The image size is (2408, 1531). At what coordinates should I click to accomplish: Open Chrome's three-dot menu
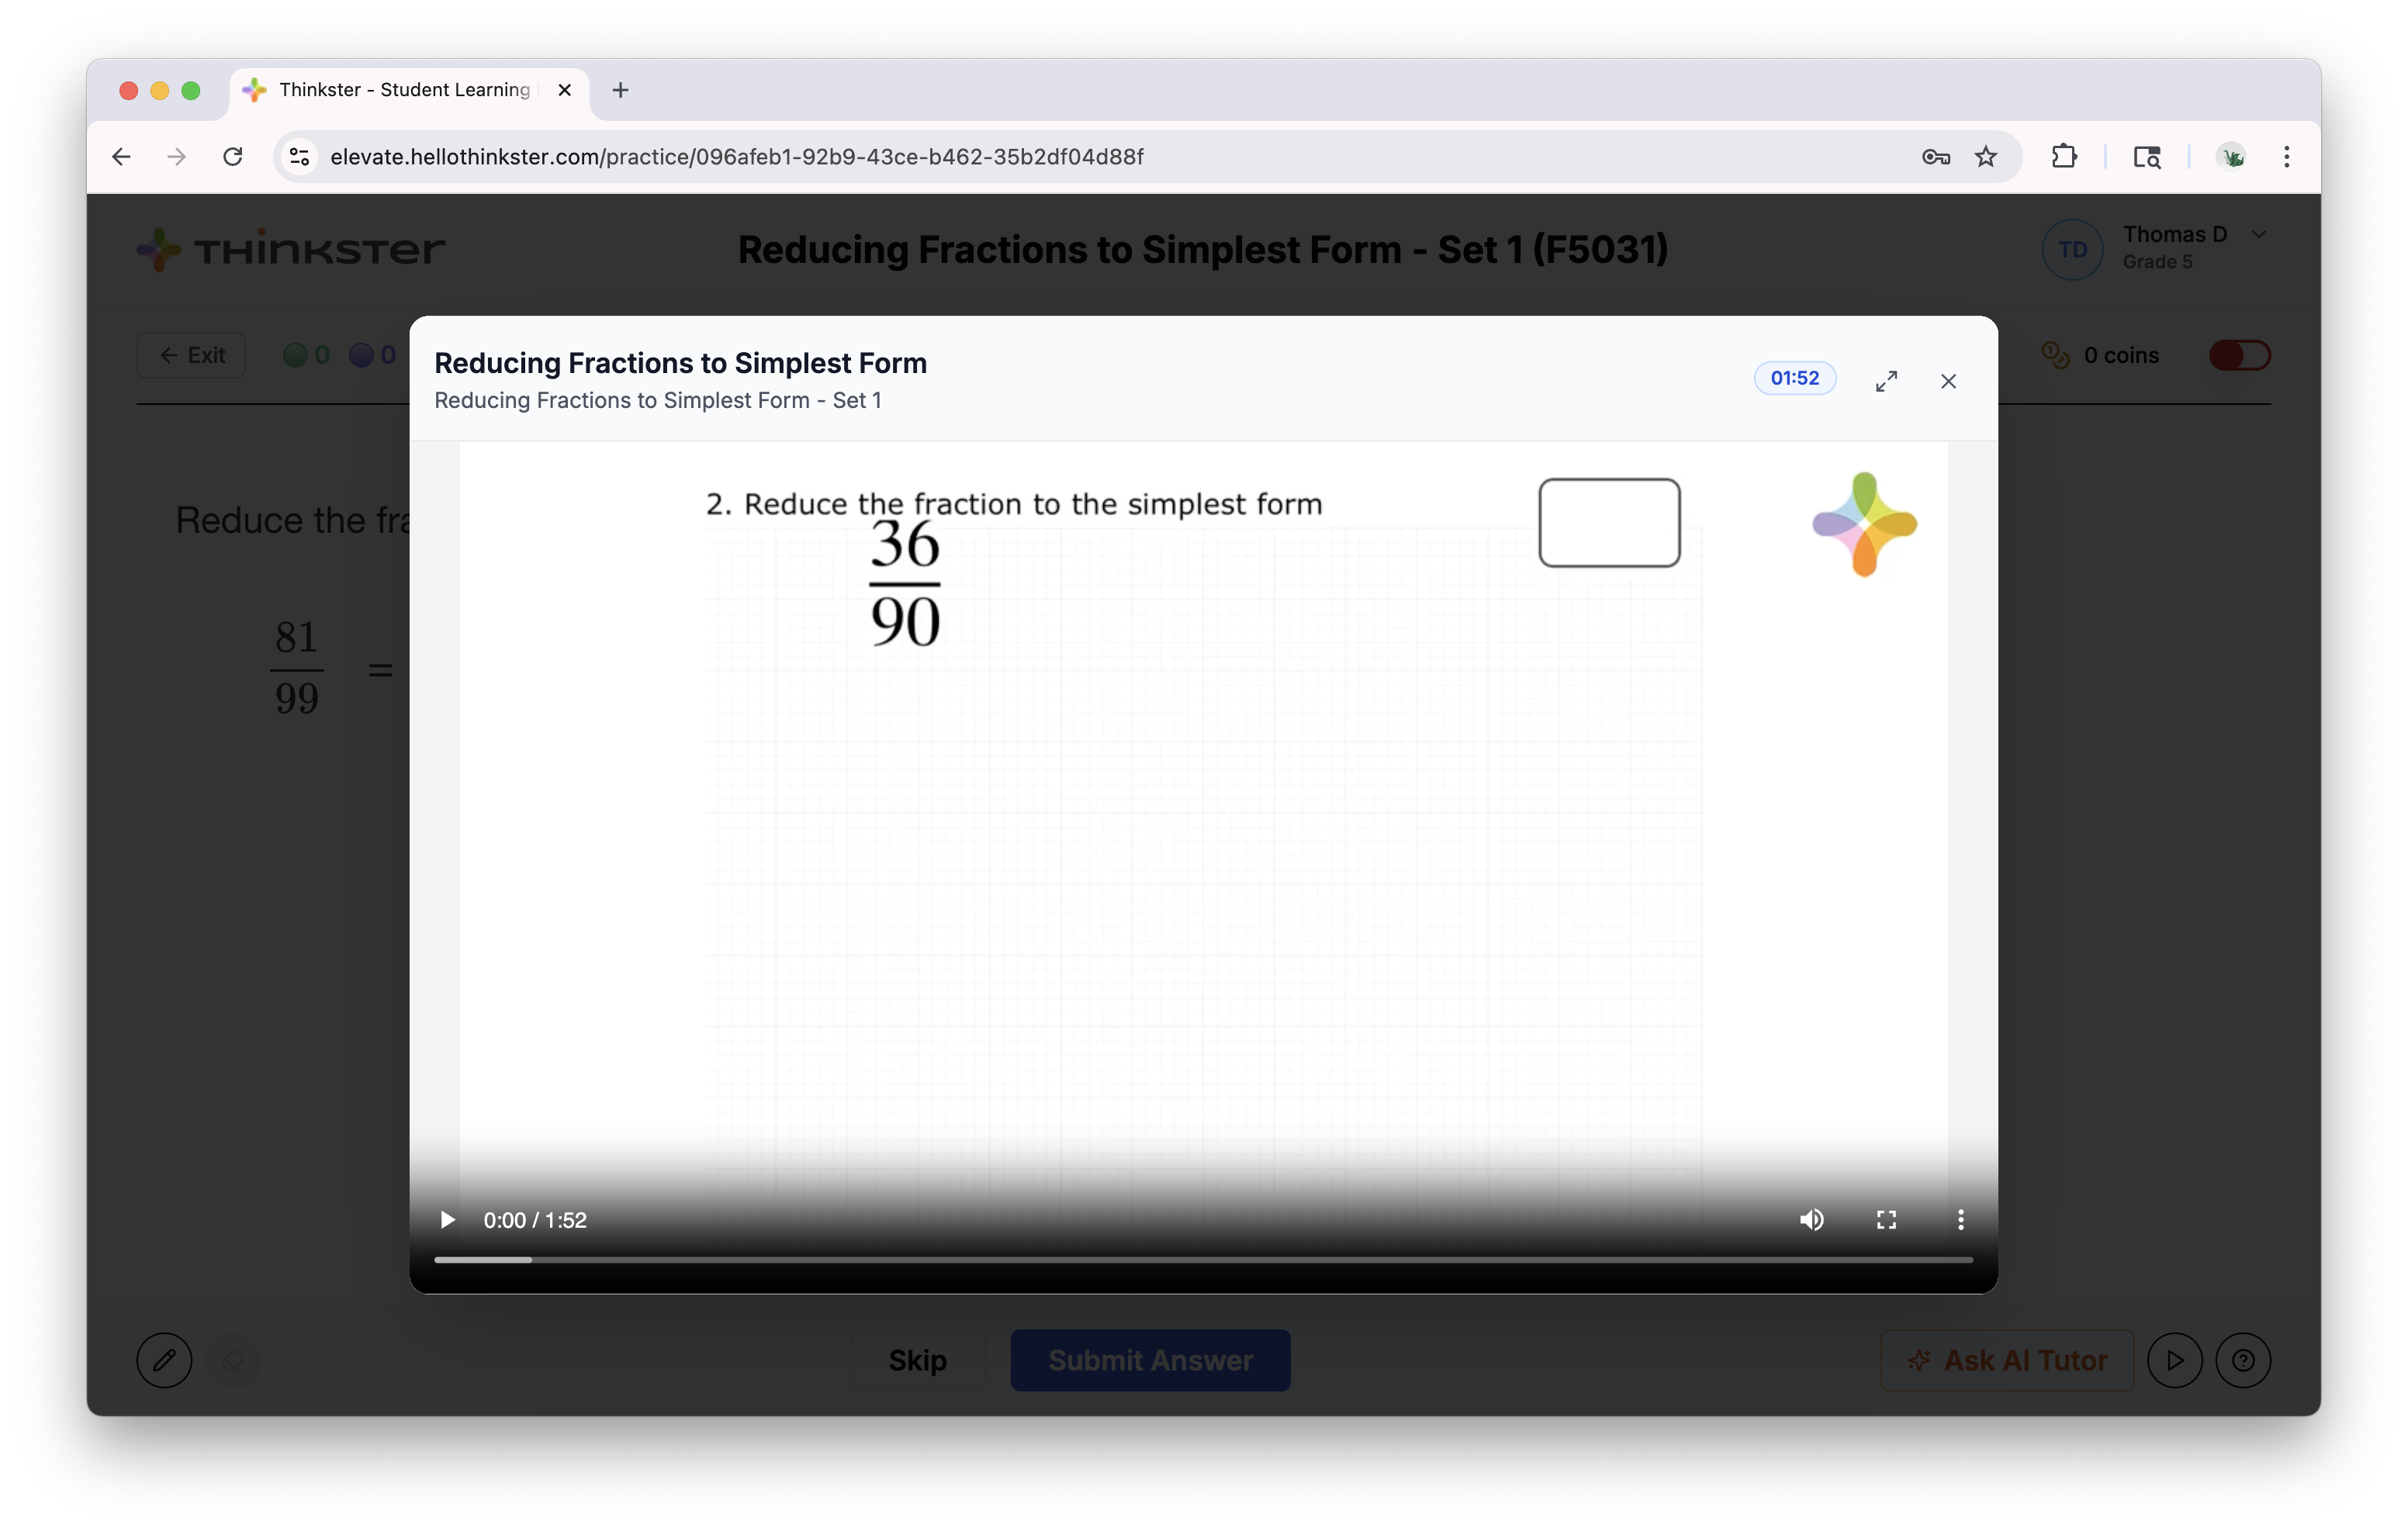(x=2286, y=156)
